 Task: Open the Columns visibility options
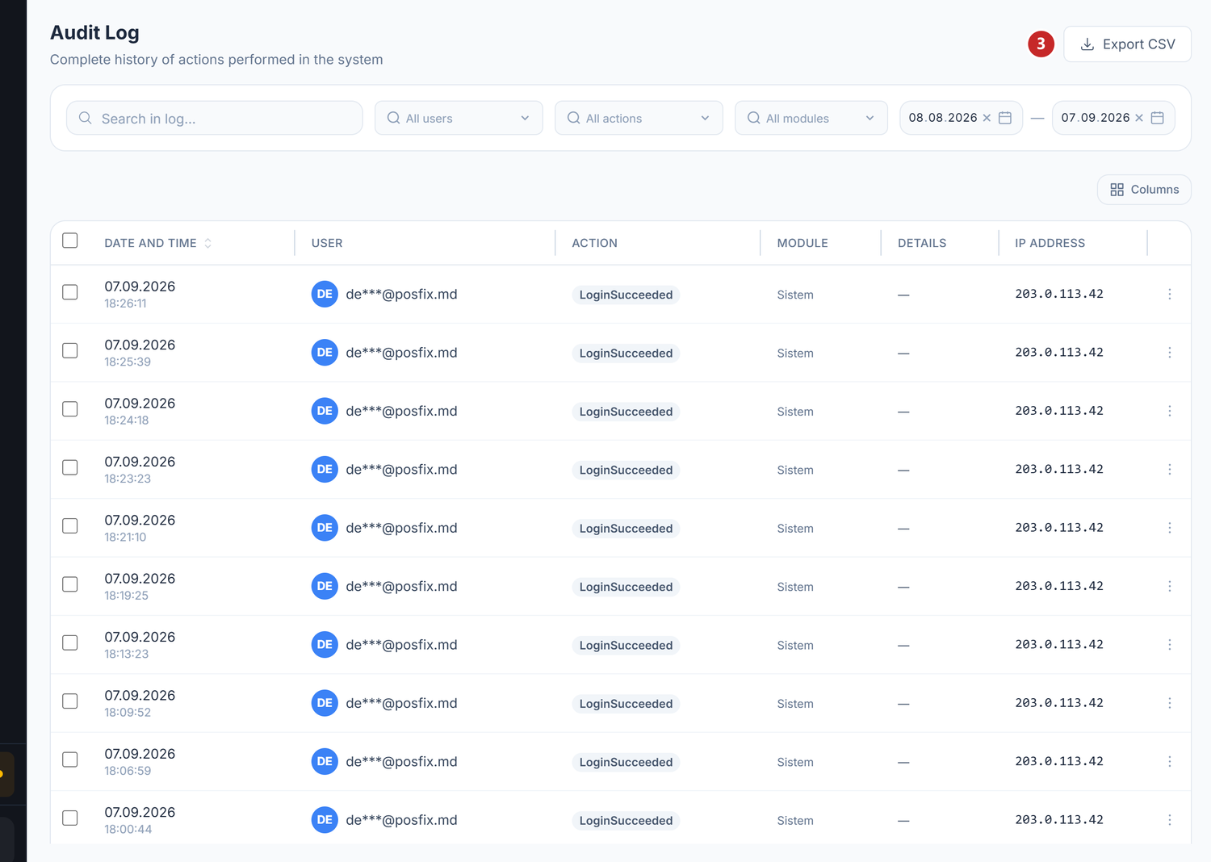1144,190
